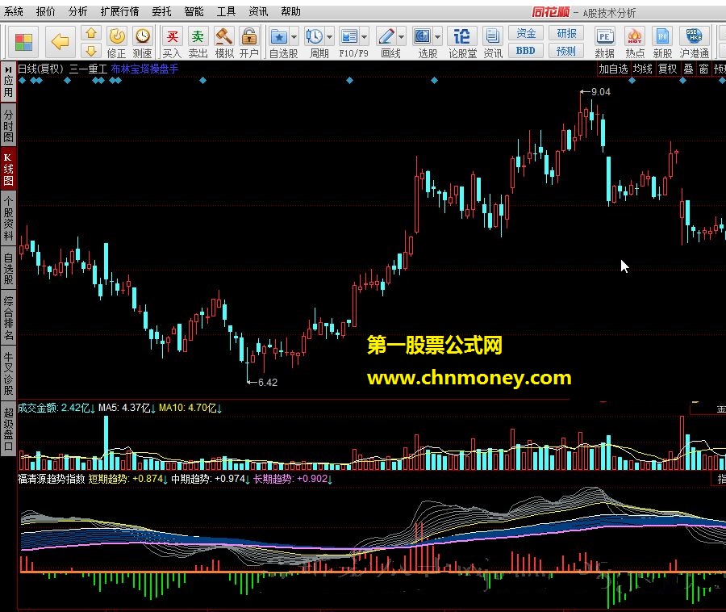The image size is (726, 612).
Task: Open the 分析 menu
Action: (77, 11)
